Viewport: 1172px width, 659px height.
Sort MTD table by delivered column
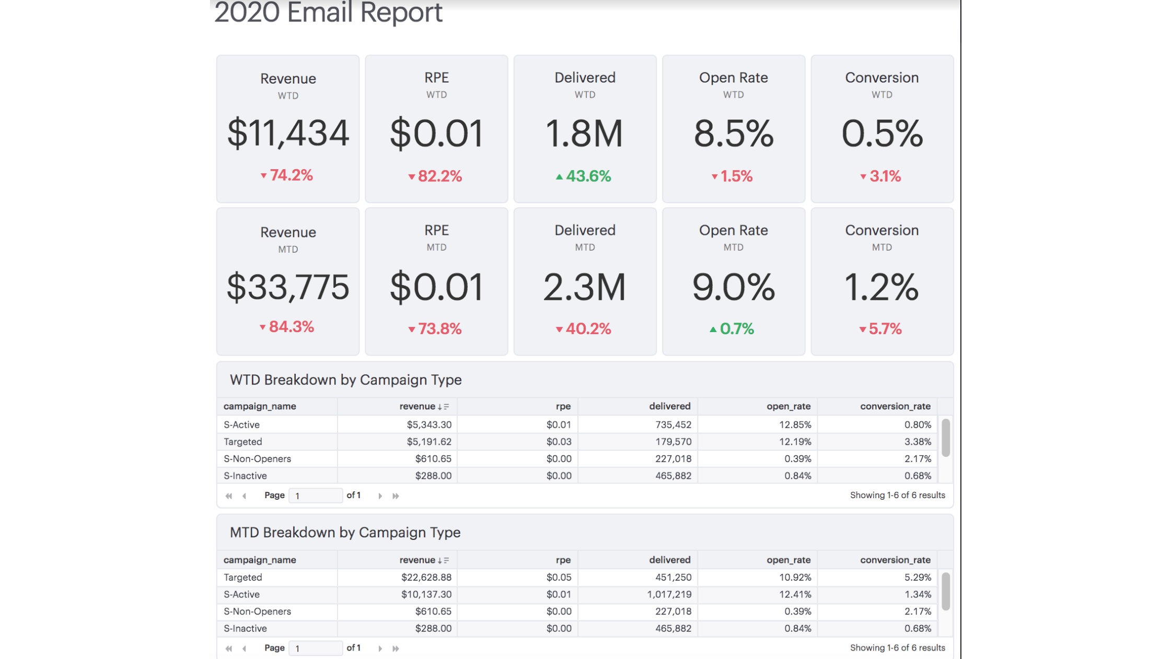coord(669,559)
